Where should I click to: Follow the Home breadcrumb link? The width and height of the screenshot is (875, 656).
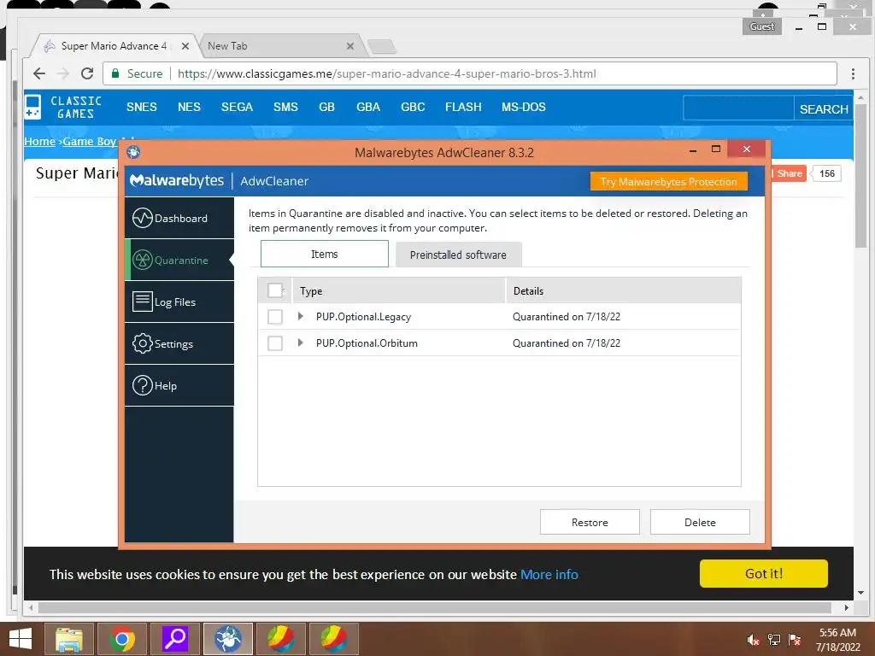point(39,141)
